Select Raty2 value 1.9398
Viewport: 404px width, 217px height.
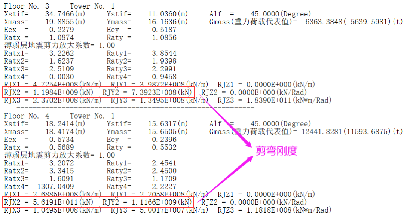(x=164, y=61)
